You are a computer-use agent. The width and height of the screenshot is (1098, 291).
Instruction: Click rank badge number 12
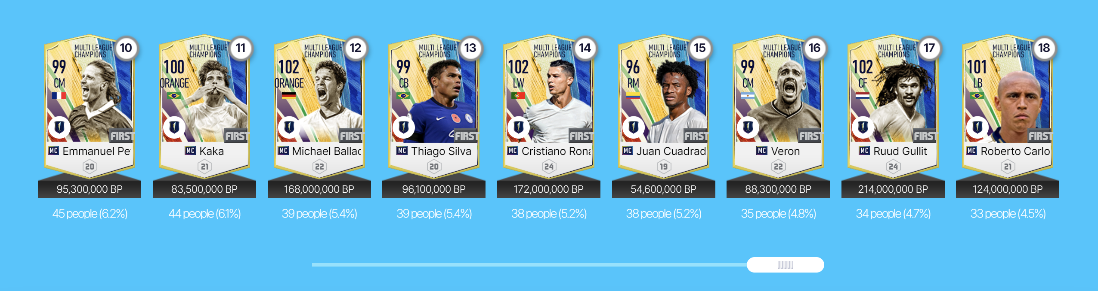pos(355,48)
